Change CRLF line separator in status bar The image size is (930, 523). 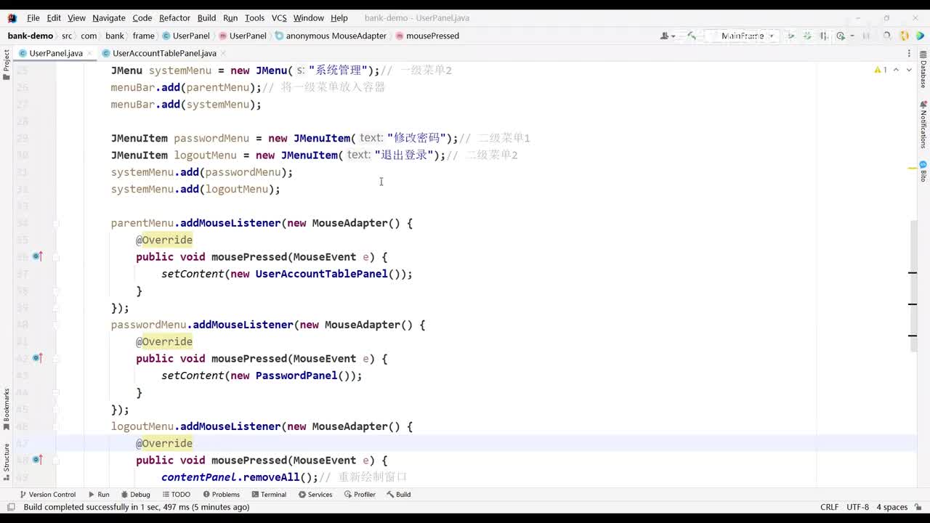pos(829,507)
